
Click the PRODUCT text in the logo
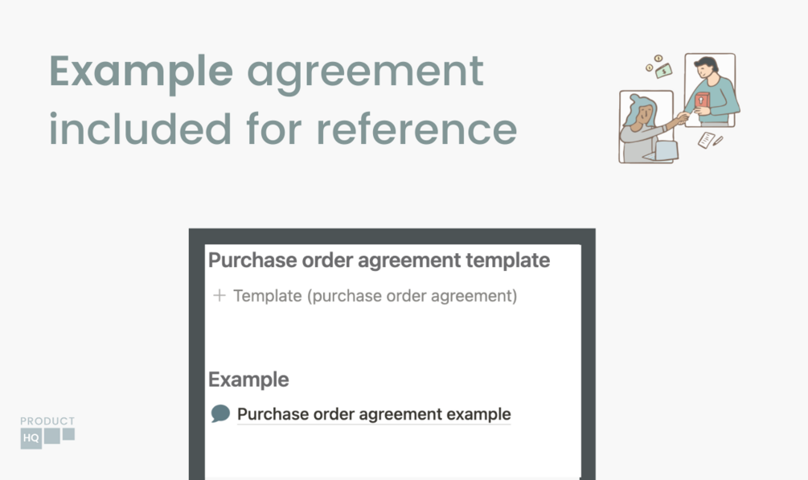pos(47,421)
